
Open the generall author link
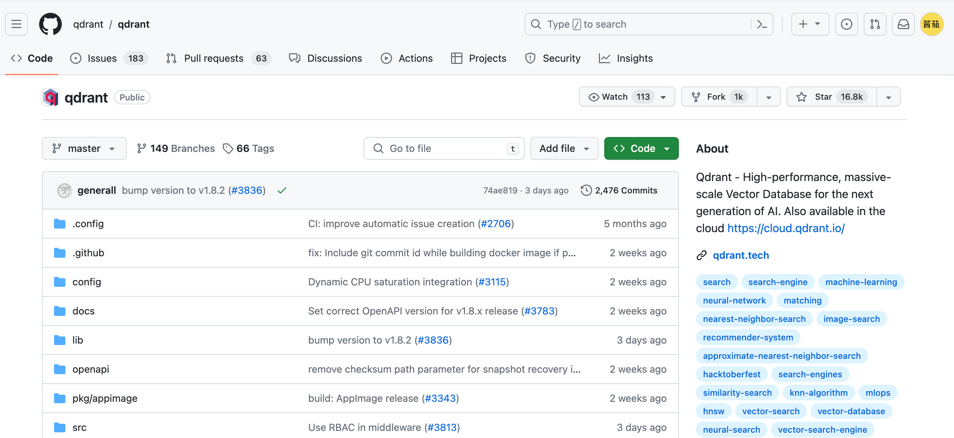(97, 191)
